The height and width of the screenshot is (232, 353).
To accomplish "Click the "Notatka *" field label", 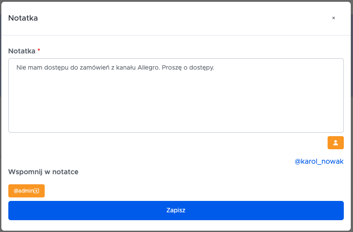I will (x=22, y=51).
